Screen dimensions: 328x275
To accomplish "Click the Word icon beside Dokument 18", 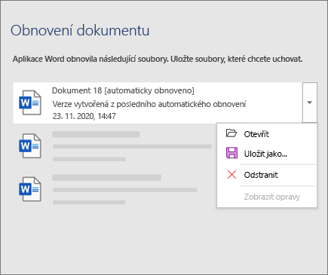I will 30,102.
